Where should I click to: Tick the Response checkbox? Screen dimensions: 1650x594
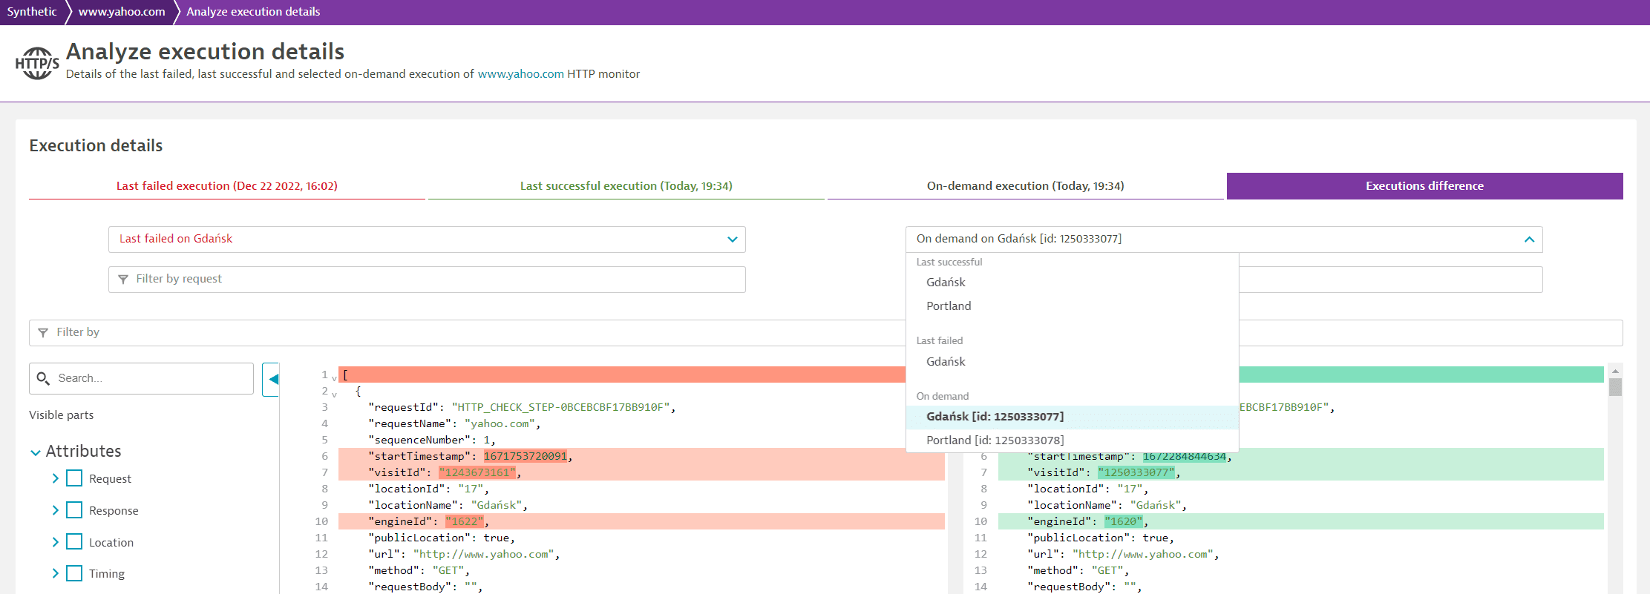(x=74, y=510)
